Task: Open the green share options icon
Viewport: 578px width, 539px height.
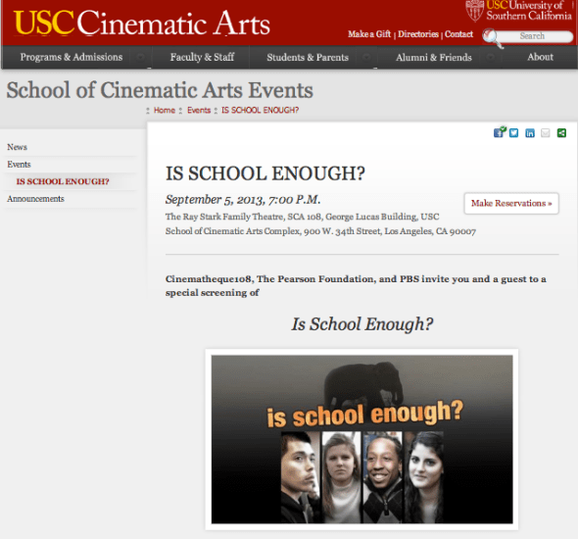Action: [x=561, y=133]
